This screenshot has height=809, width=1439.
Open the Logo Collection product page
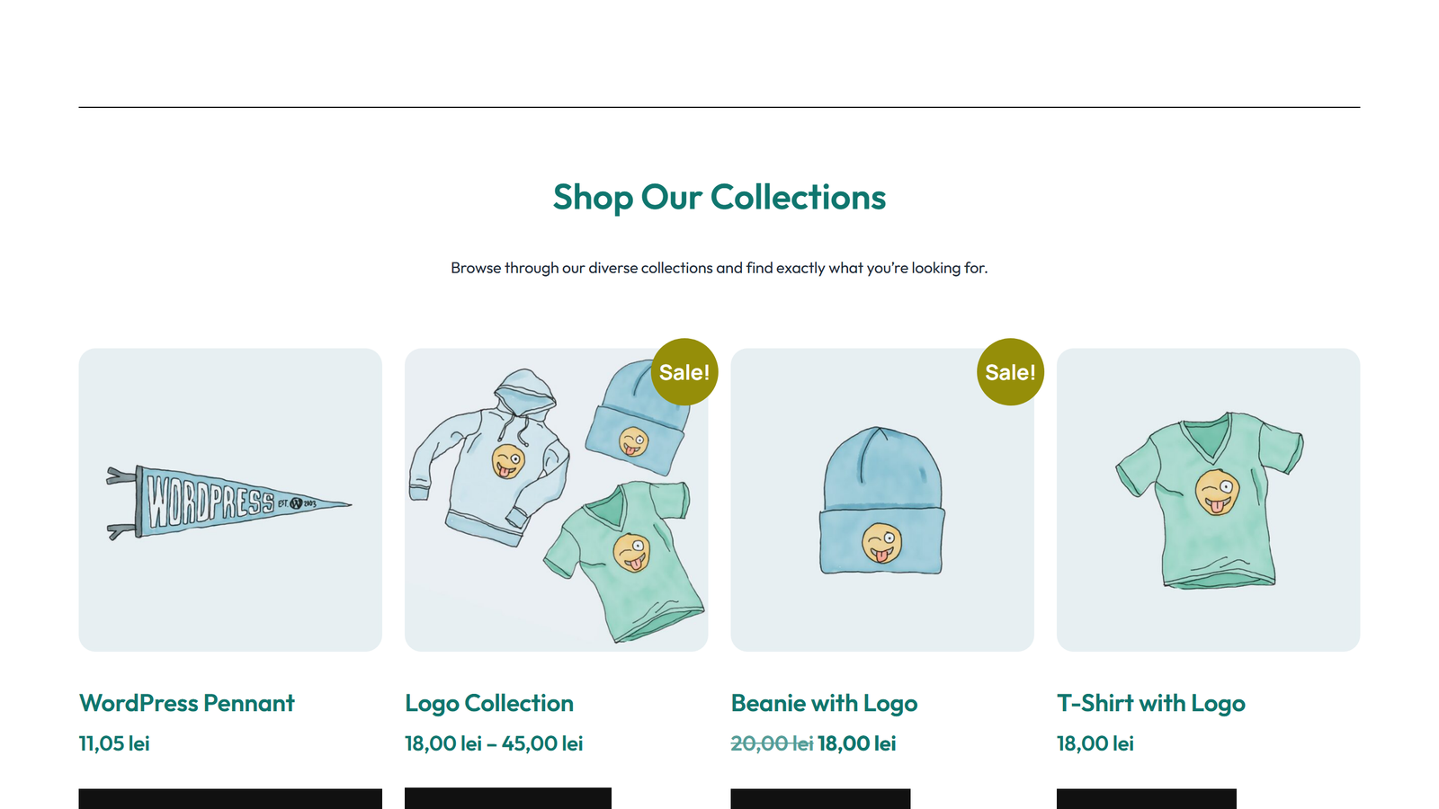(488, 703)
